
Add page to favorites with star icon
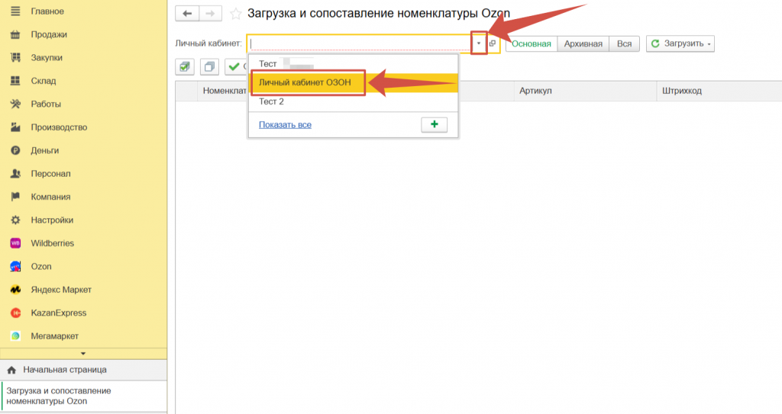pyautogui.click(x=236, y=14)
